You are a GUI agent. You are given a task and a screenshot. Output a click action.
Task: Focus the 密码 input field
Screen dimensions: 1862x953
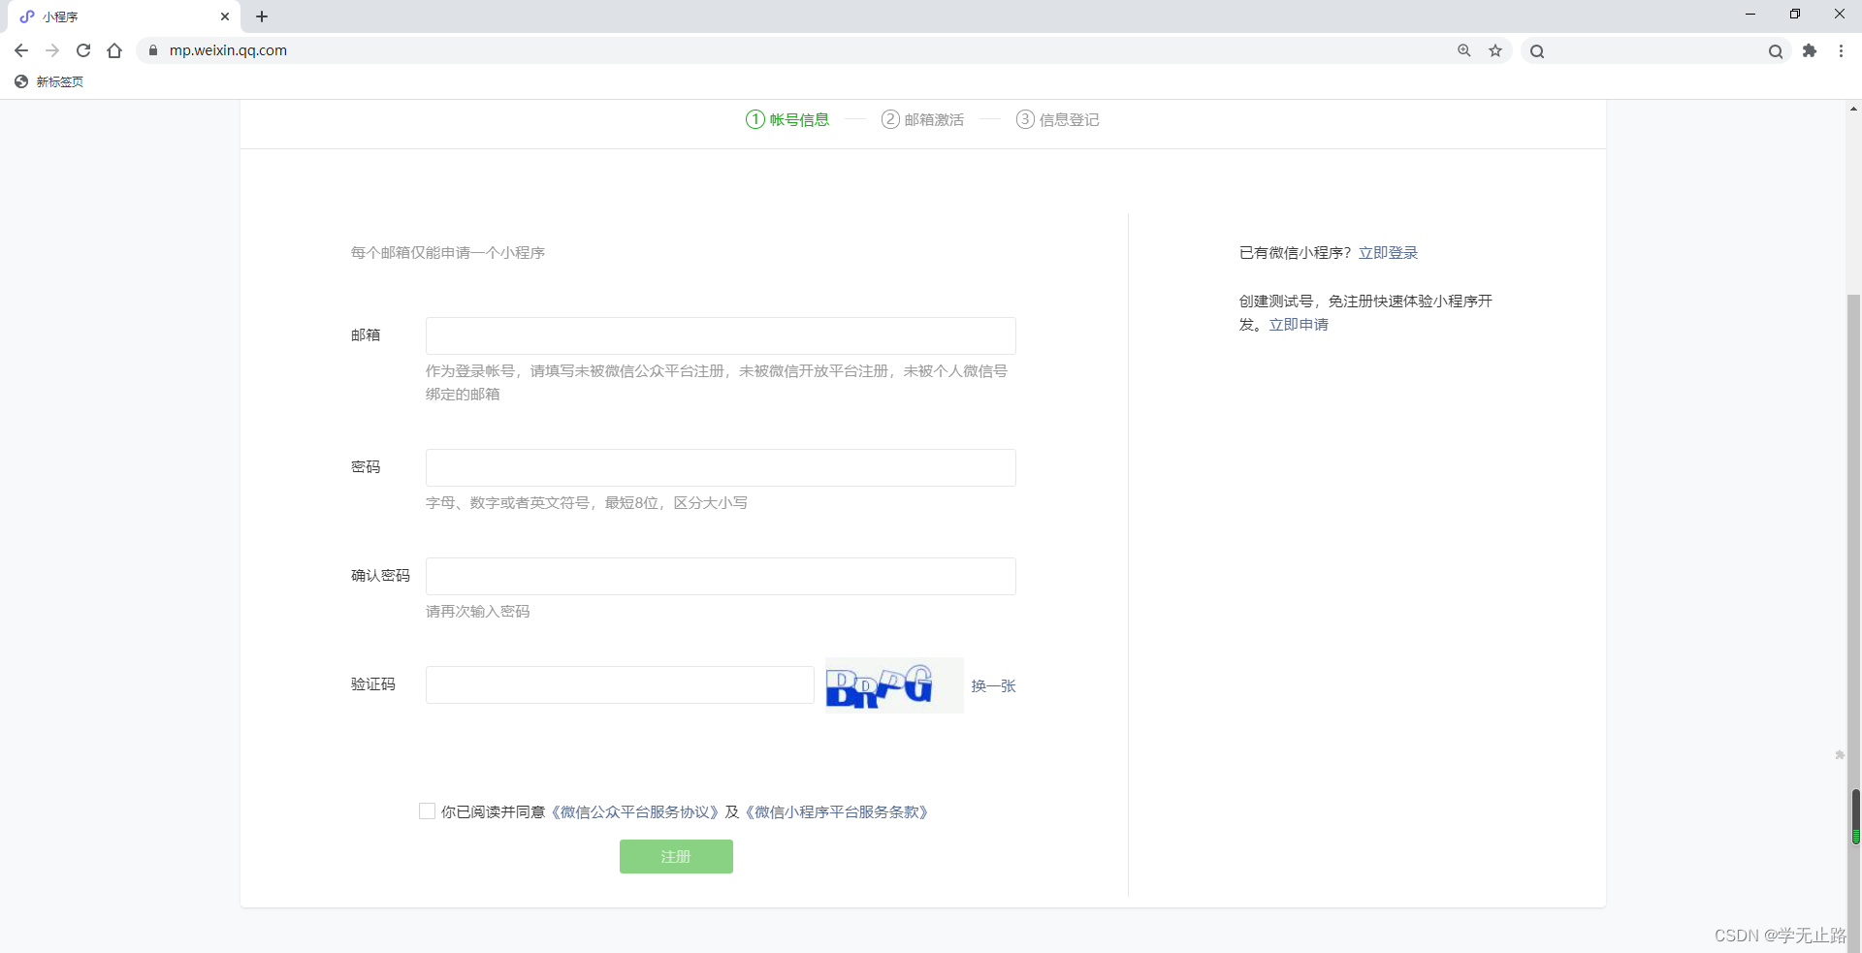click(721, 467)
